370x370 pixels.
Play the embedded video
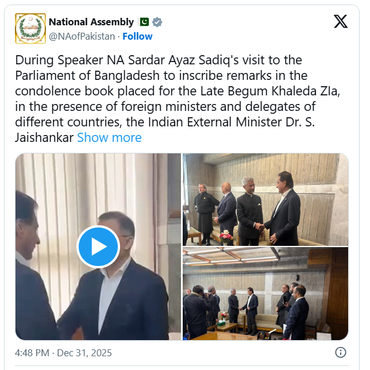click(98, 246)
